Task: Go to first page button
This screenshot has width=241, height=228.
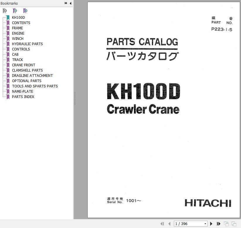Action: [x=162, y=224]
